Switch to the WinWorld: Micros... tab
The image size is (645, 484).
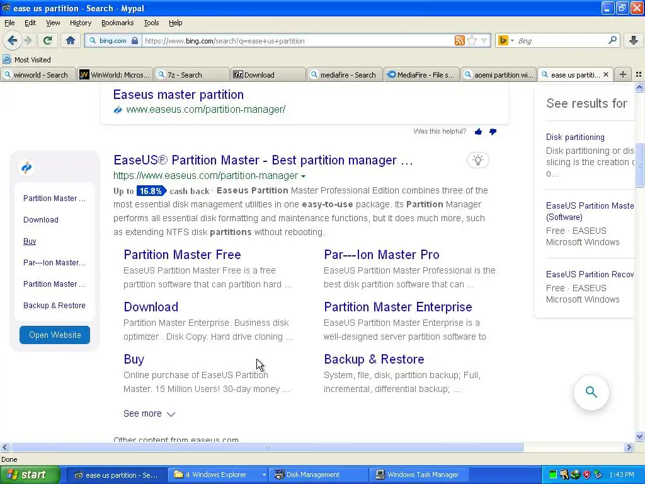click(x=115, y=74)
